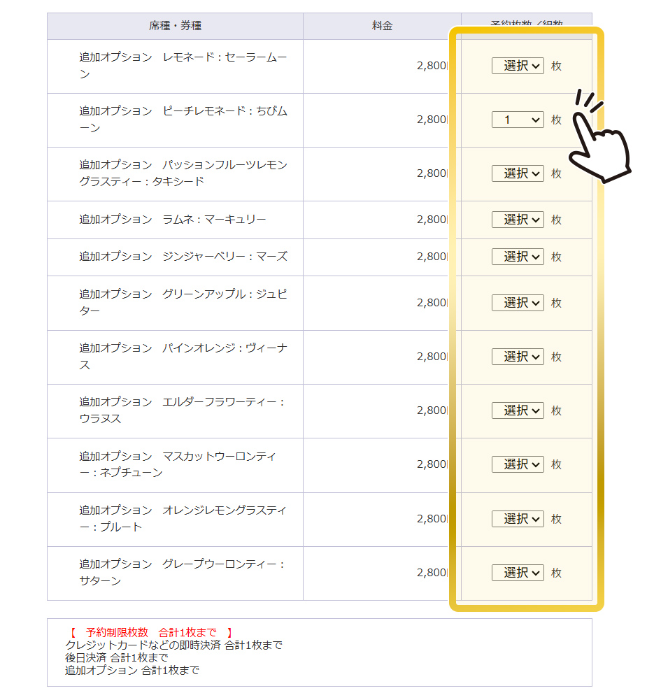Image resolution: width=654 pixels, height=700 pixels.
Task: Open the マスカットウーロンティー：ネプチューン dropdown
Action: (x=517, y=464)
